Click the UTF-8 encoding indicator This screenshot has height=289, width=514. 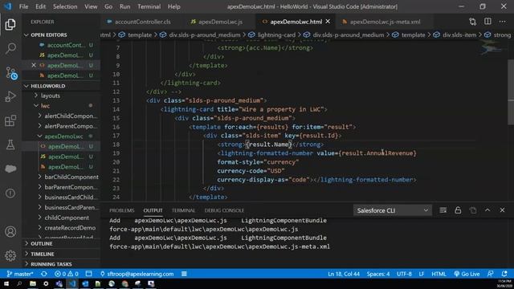404,274
